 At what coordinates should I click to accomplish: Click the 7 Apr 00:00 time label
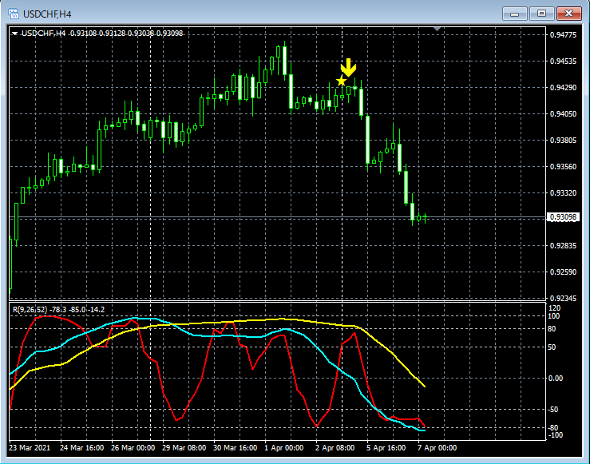click(x=438, y=448)
